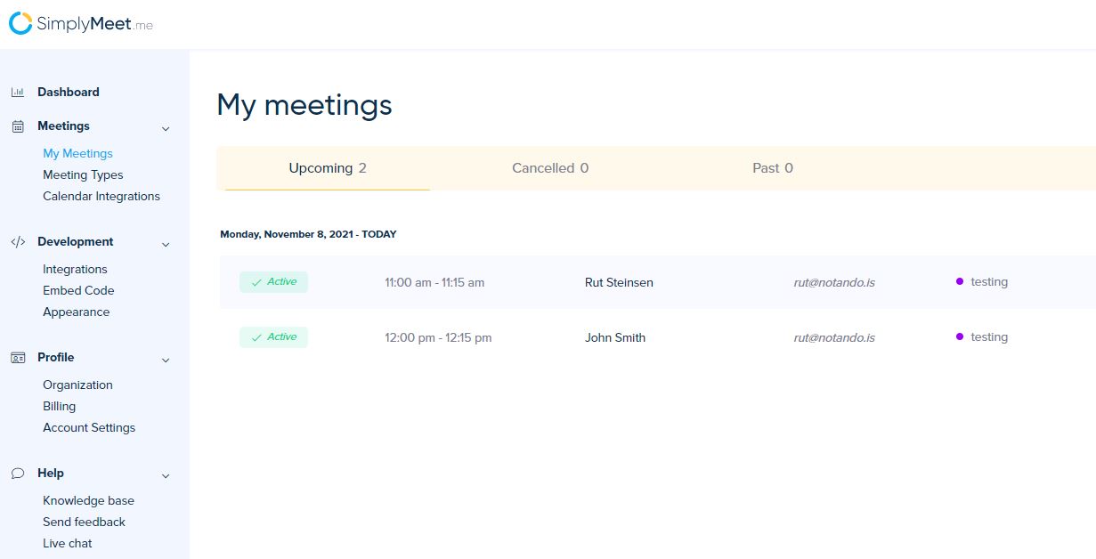
Task: Open the Embed Code page
Action: pos(78,291)
